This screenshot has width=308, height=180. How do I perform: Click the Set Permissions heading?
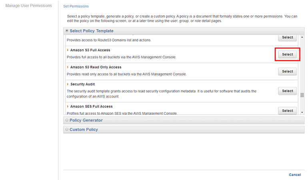[x=76, y=6]
